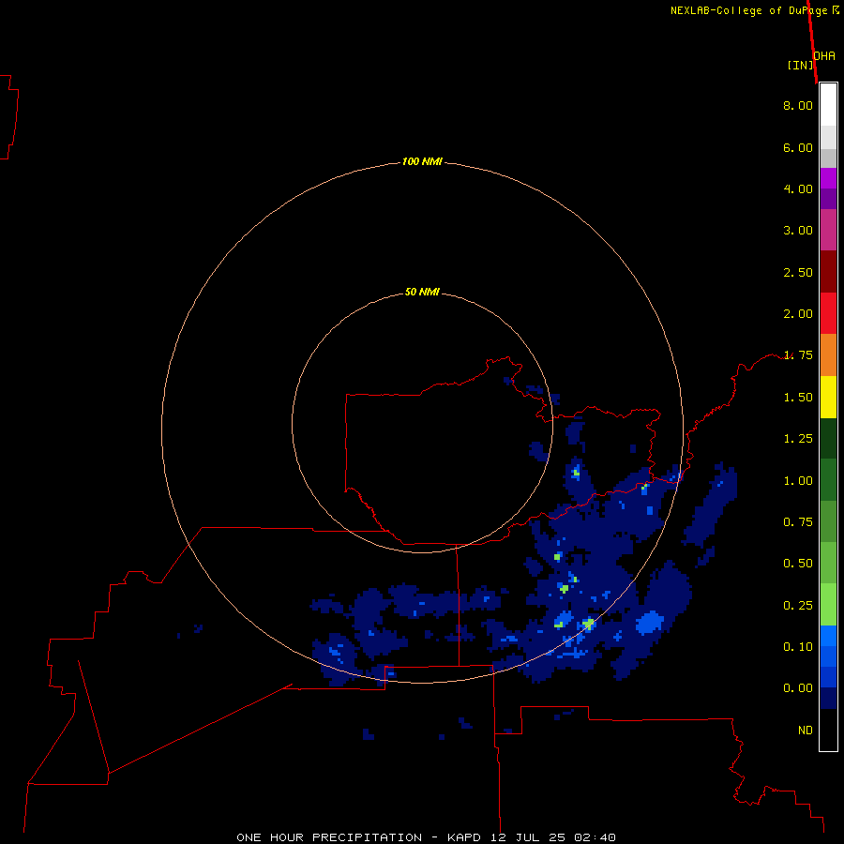
Task: Click the lime green 0.25 legend swatch
Action: (828, 605)
